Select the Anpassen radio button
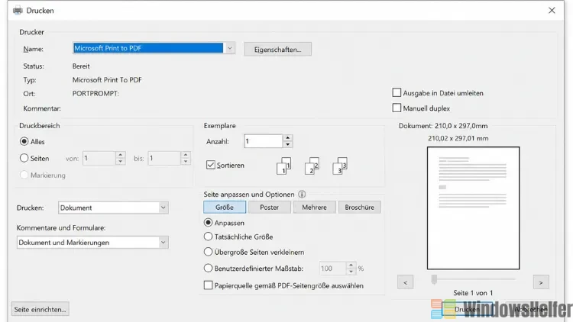The width and height of the screenshot is (573, 322). tap(208, 222)
